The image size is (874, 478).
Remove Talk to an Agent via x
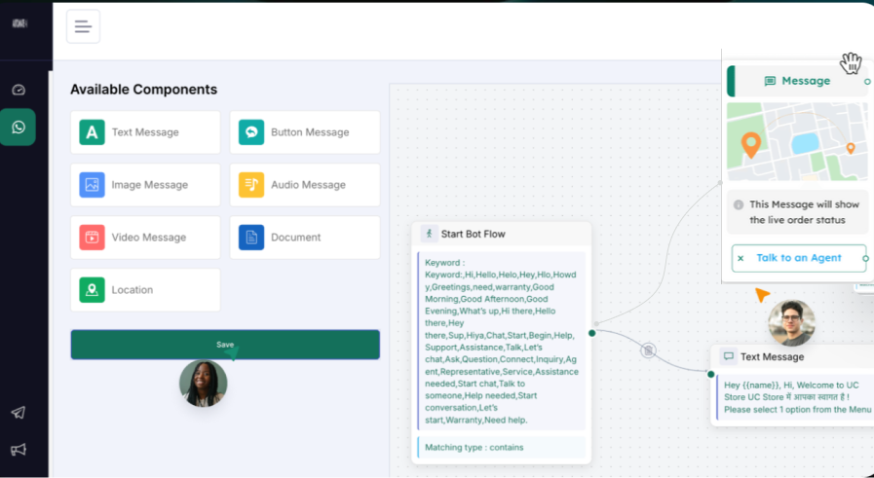741,258
